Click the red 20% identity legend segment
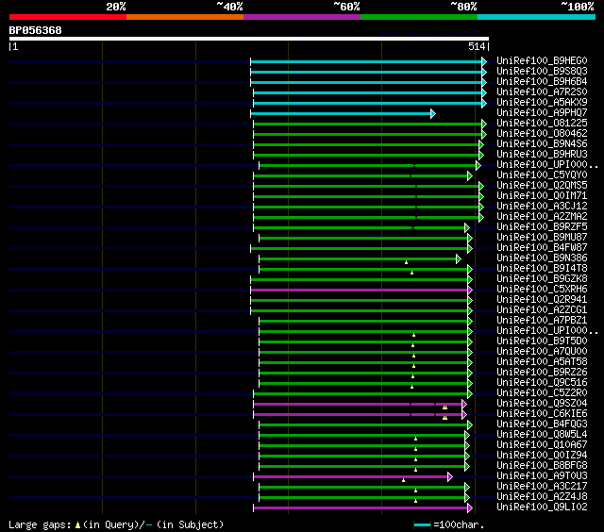 [x=68, y=17]
